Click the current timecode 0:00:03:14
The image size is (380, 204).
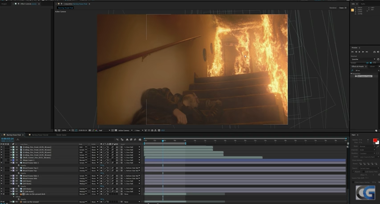tap(7, 139)
